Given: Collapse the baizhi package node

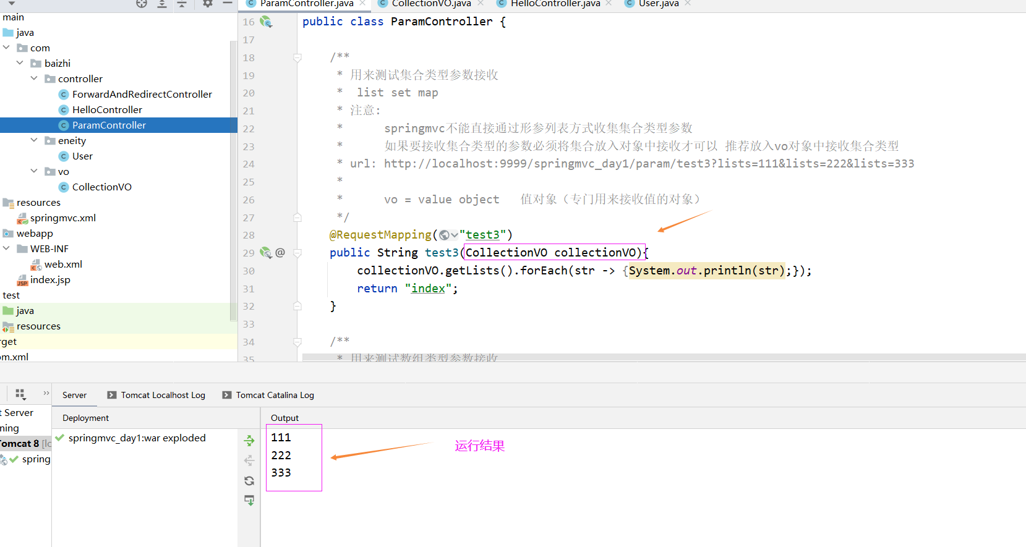Looking at the screenshot, I should click(20, 62).
